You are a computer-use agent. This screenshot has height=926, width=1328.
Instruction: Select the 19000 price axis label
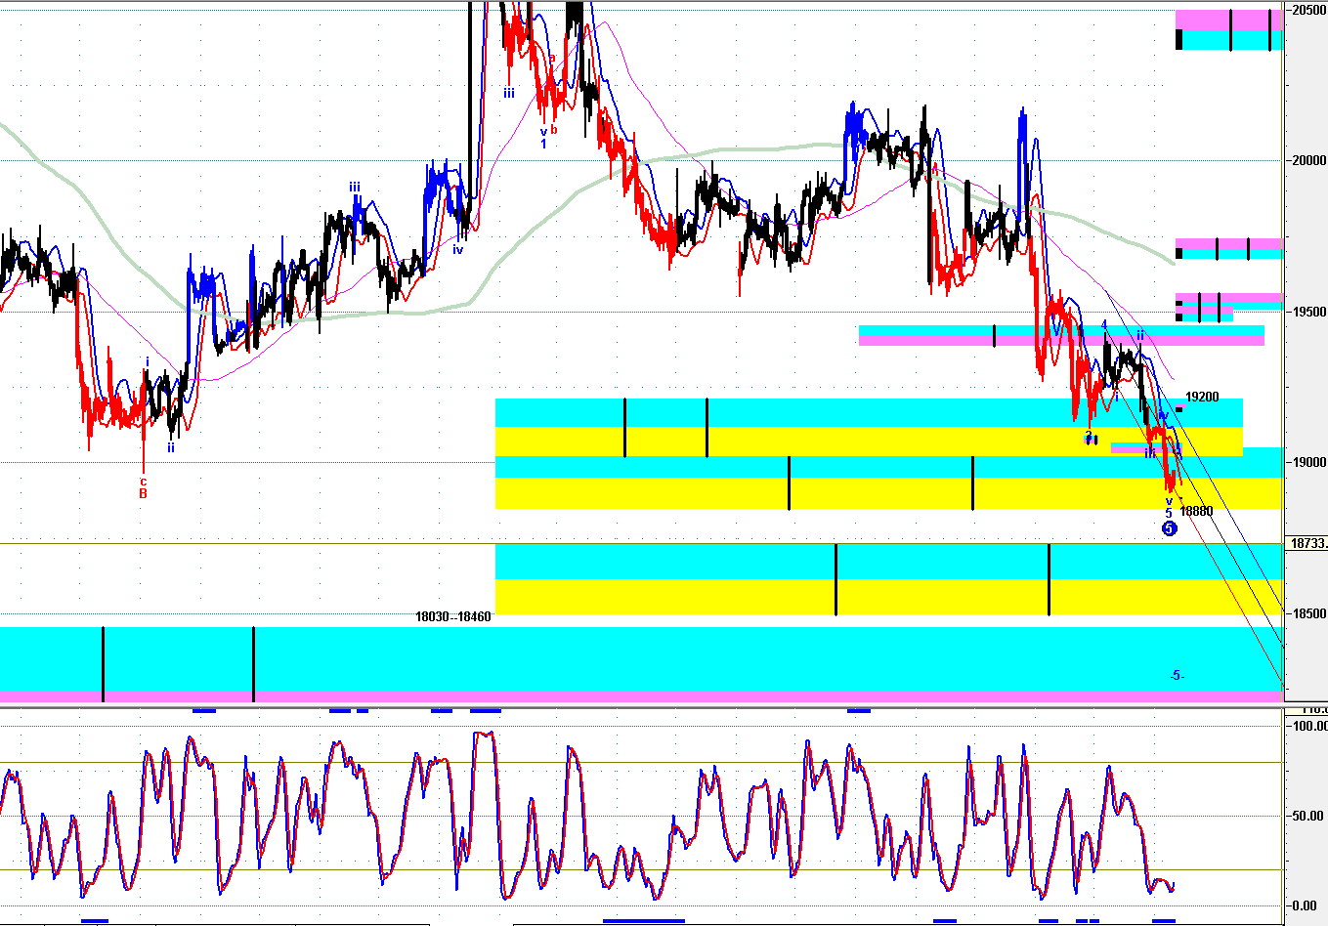coord(1309,463)
